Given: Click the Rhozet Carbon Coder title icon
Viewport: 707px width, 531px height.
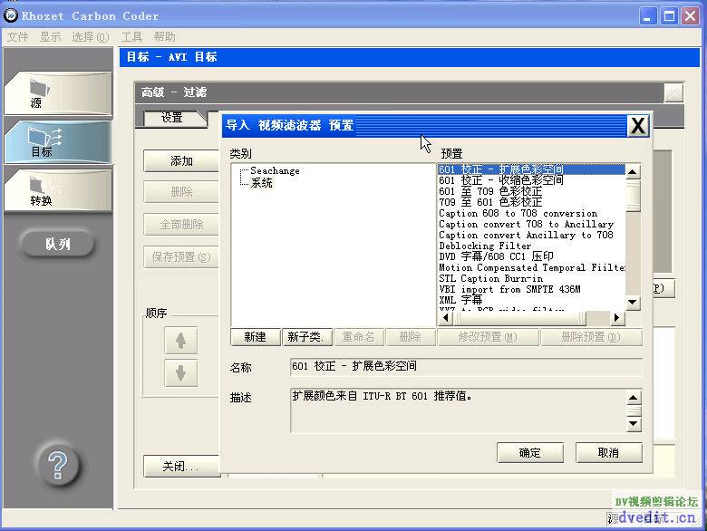Looking at the screenshot, I should [x=11, y=15].
